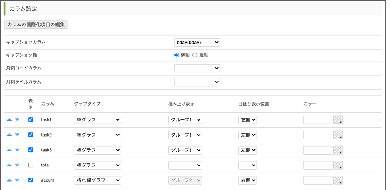Move task1 row down with arrow
Screen dimensions: 390x190
(17, 120)
